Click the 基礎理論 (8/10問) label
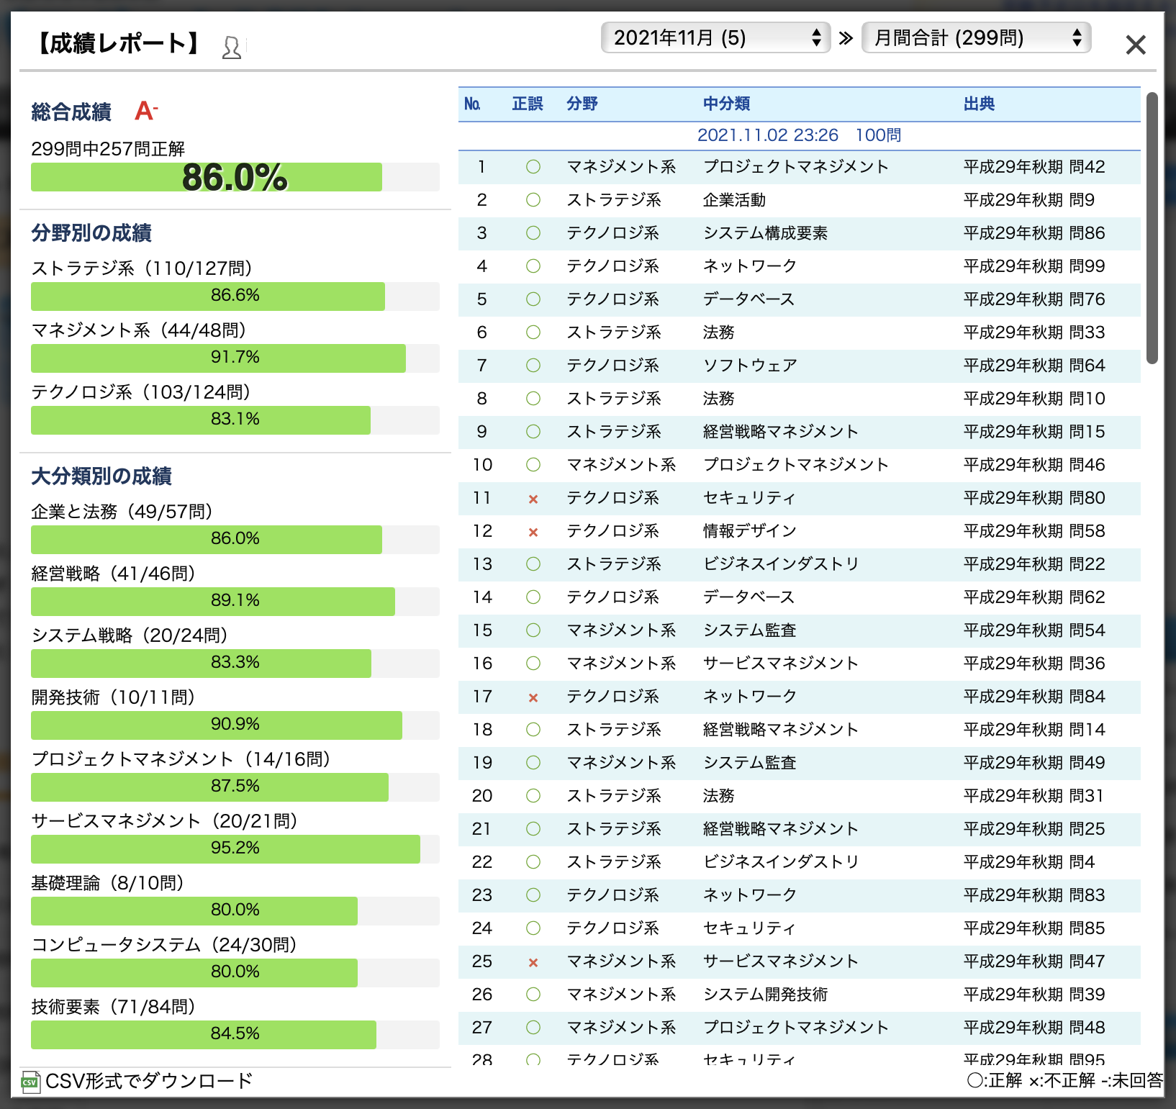Screen dimensions: 1176x1109 [x=107, y=883]
